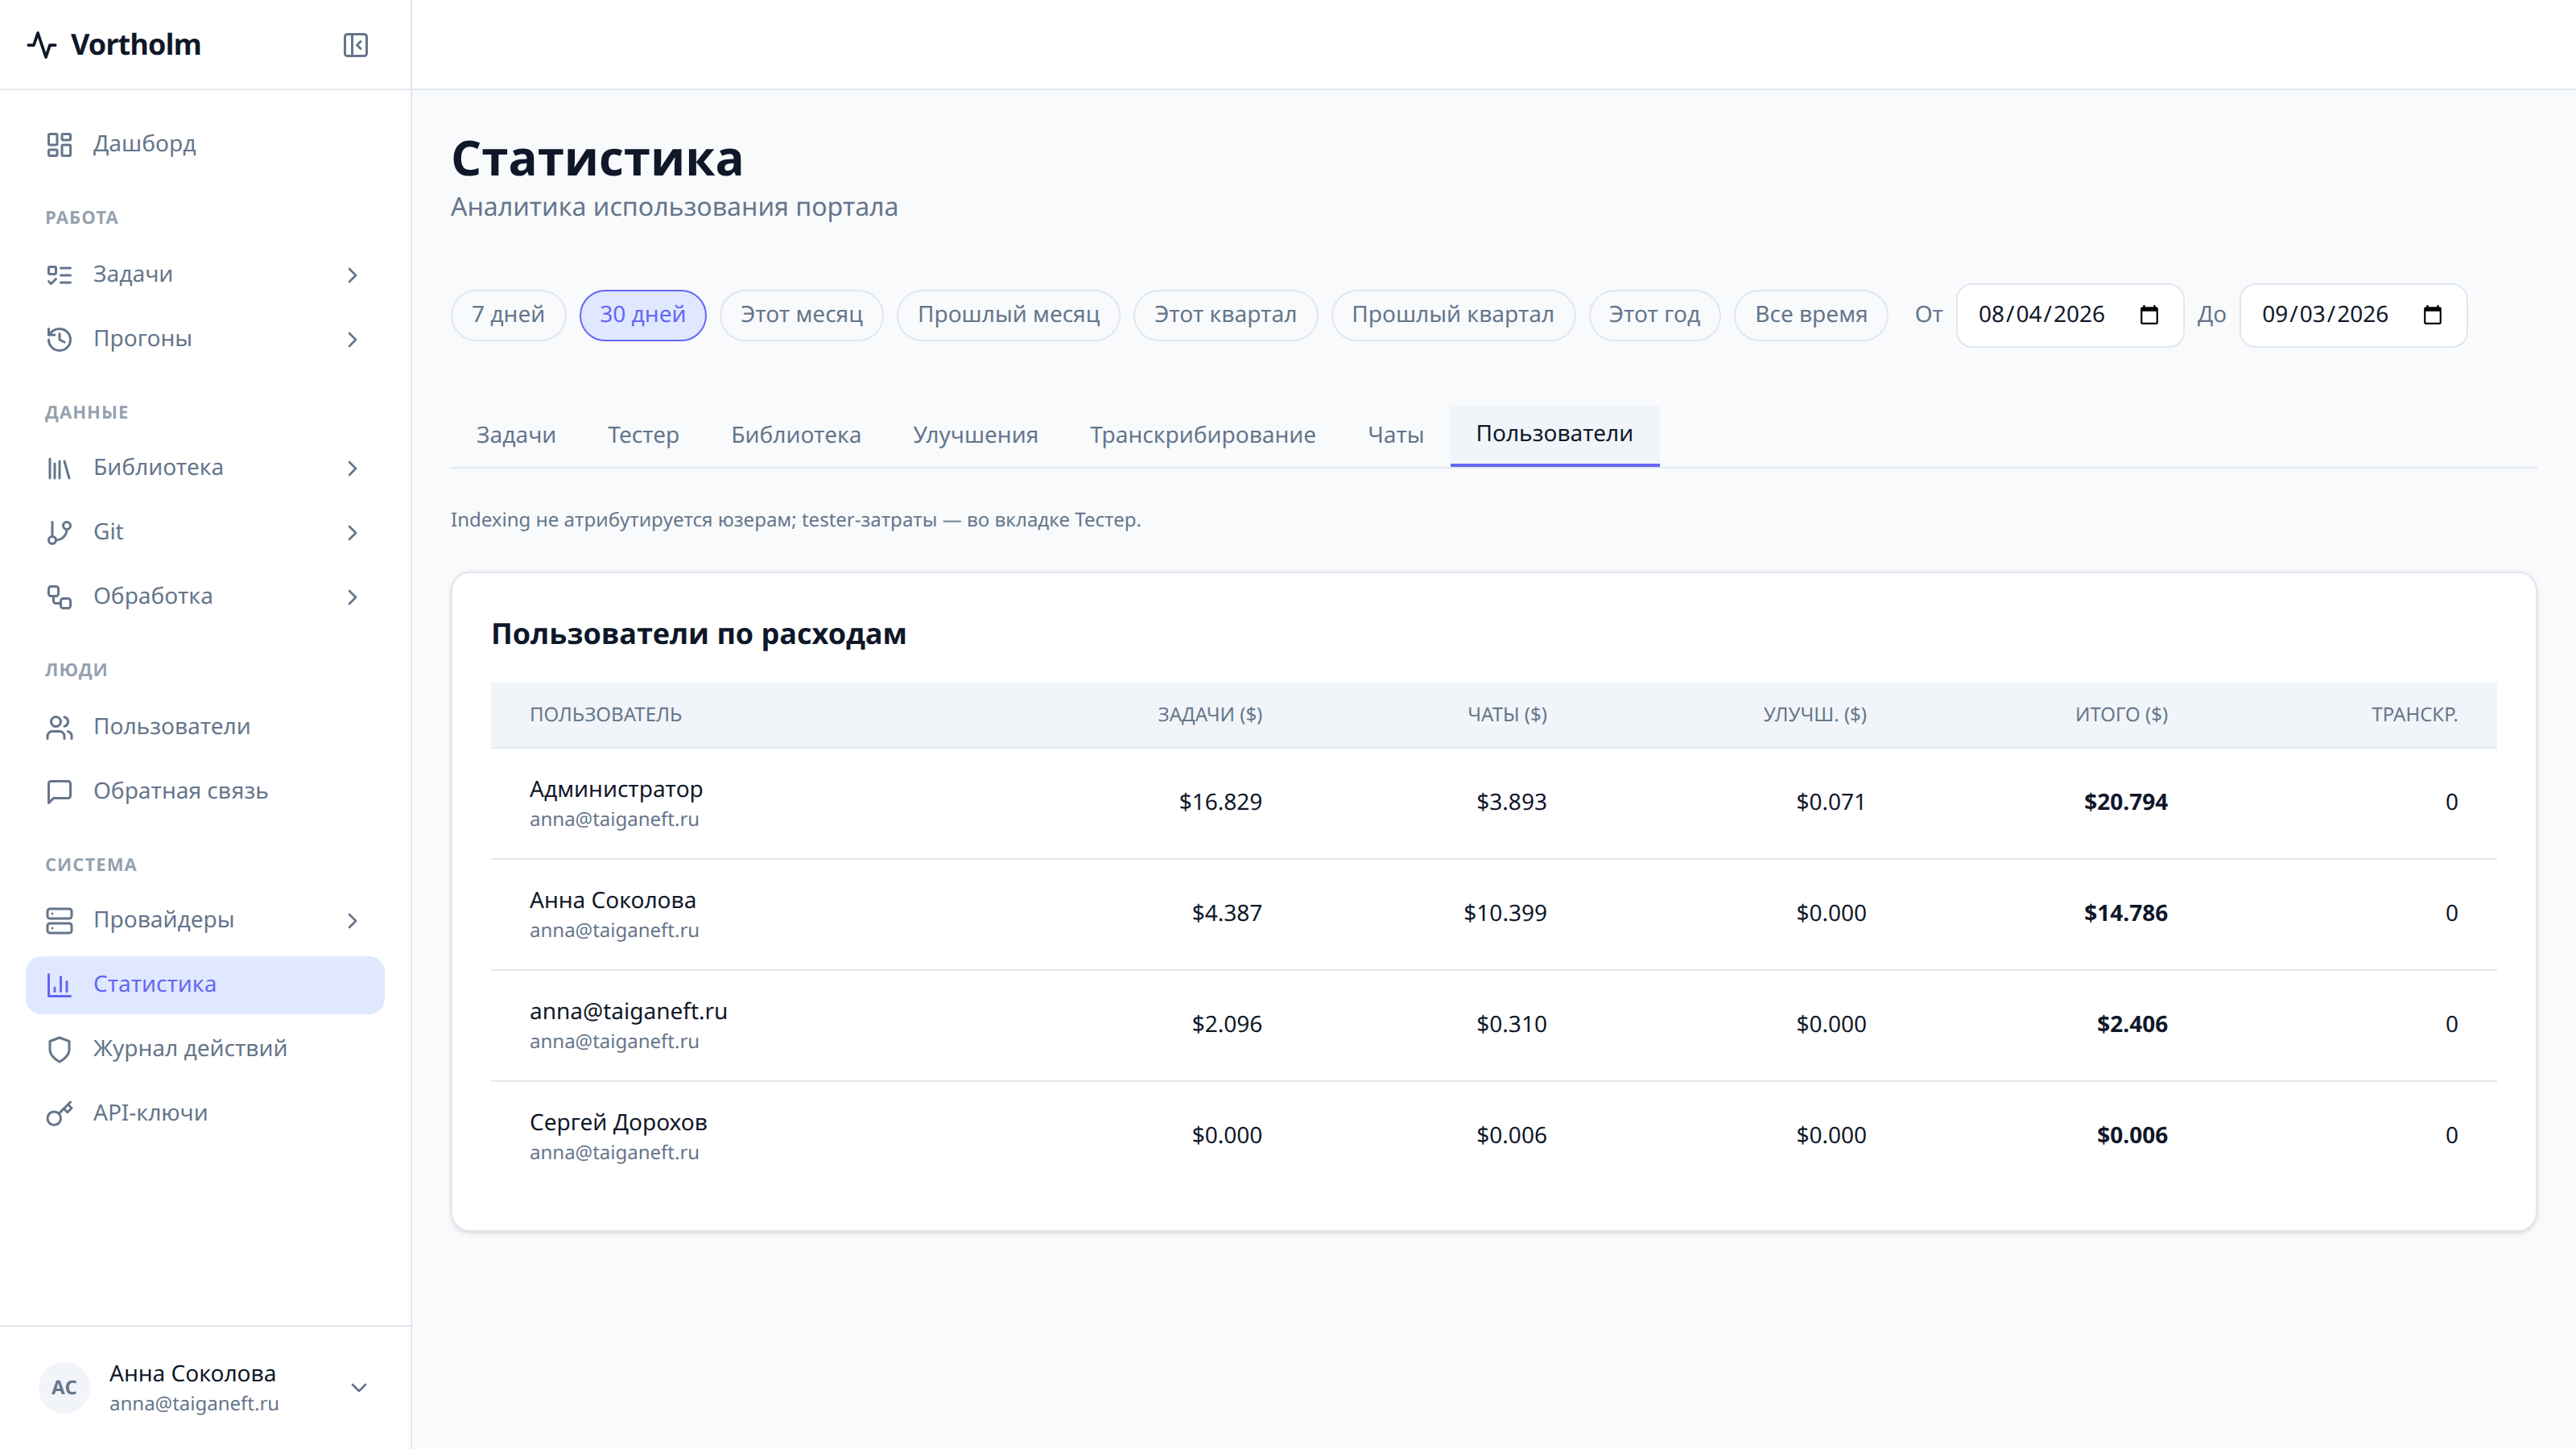Select the Прошлый месяц period filter
Image resolution: width=2576 pixels, height=1449 pixels.
pos(1008,315)
